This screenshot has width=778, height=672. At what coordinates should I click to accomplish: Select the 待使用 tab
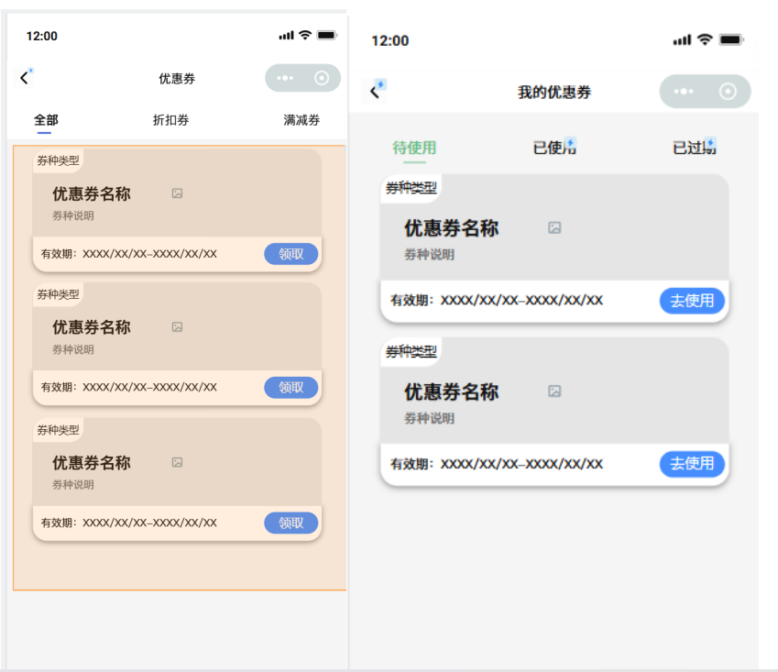pos(414,148)
